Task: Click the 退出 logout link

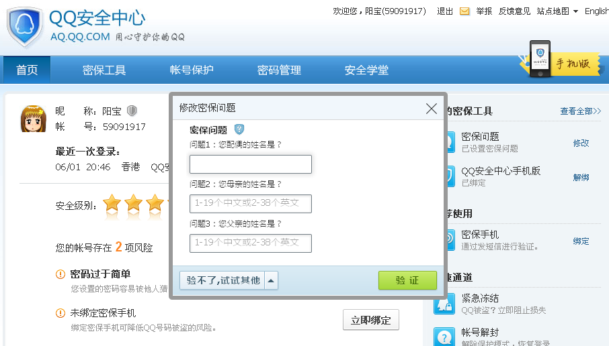Action: 445,11
